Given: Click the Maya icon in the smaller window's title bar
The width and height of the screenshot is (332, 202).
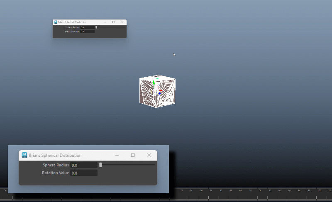Looking at the screenshot, I should [x=56, y=22].
